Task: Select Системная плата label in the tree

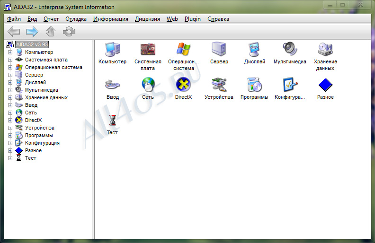Action: pos(46,60)
